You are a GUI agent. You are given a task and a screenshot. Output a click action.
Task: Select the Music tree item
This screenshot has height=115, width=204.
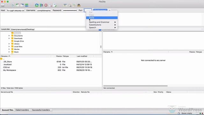coord(16,52)
